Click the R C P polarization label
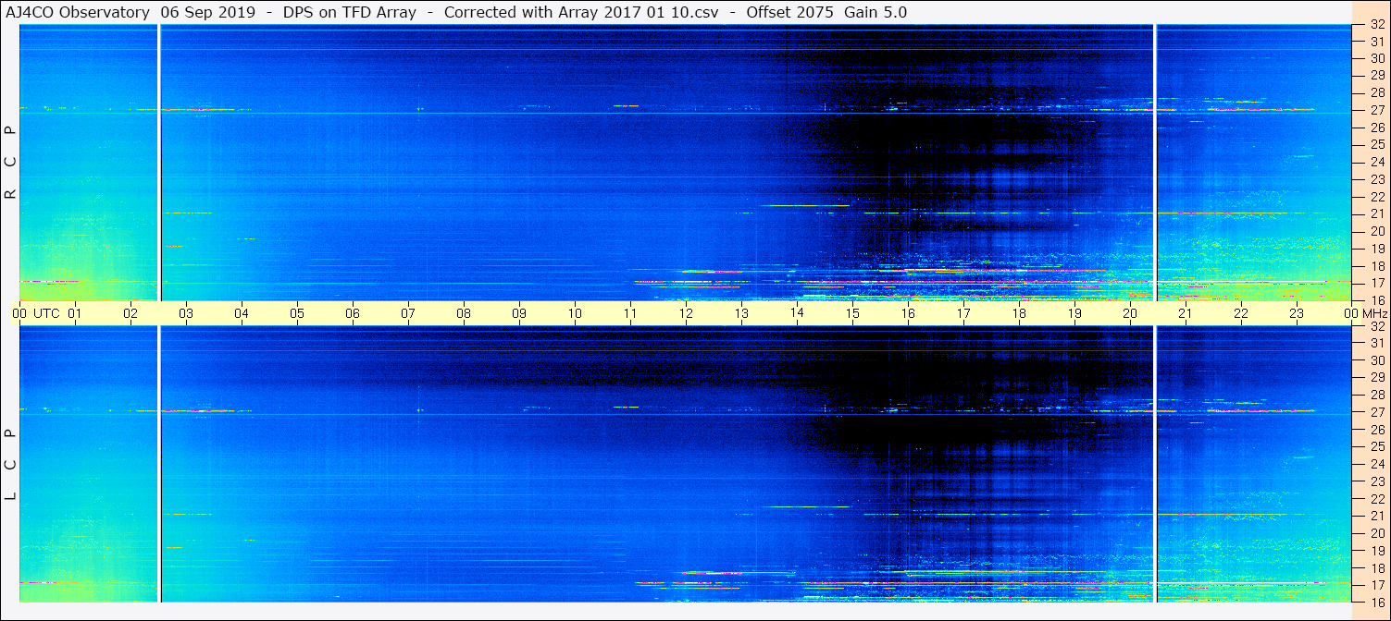 click(10, 162)
